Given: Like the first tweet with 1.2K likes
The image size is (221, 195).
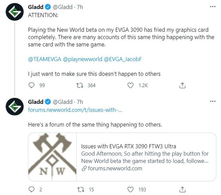Looking at the screenshot, I should 131,85.
